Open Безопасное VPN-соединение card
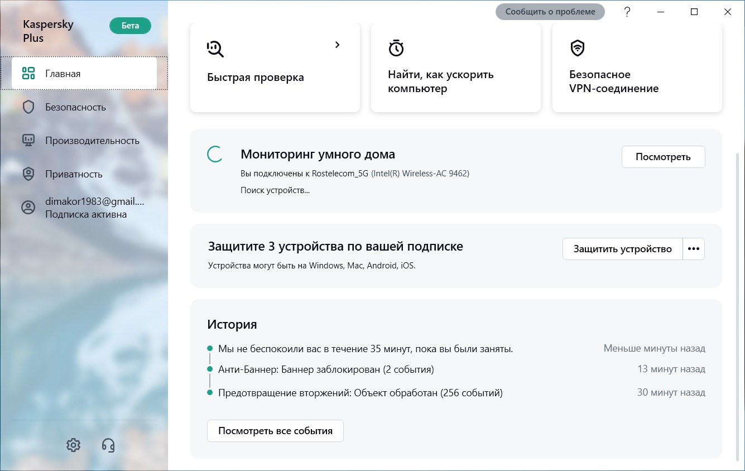745x471 pixels. click(x=637, y=67)
